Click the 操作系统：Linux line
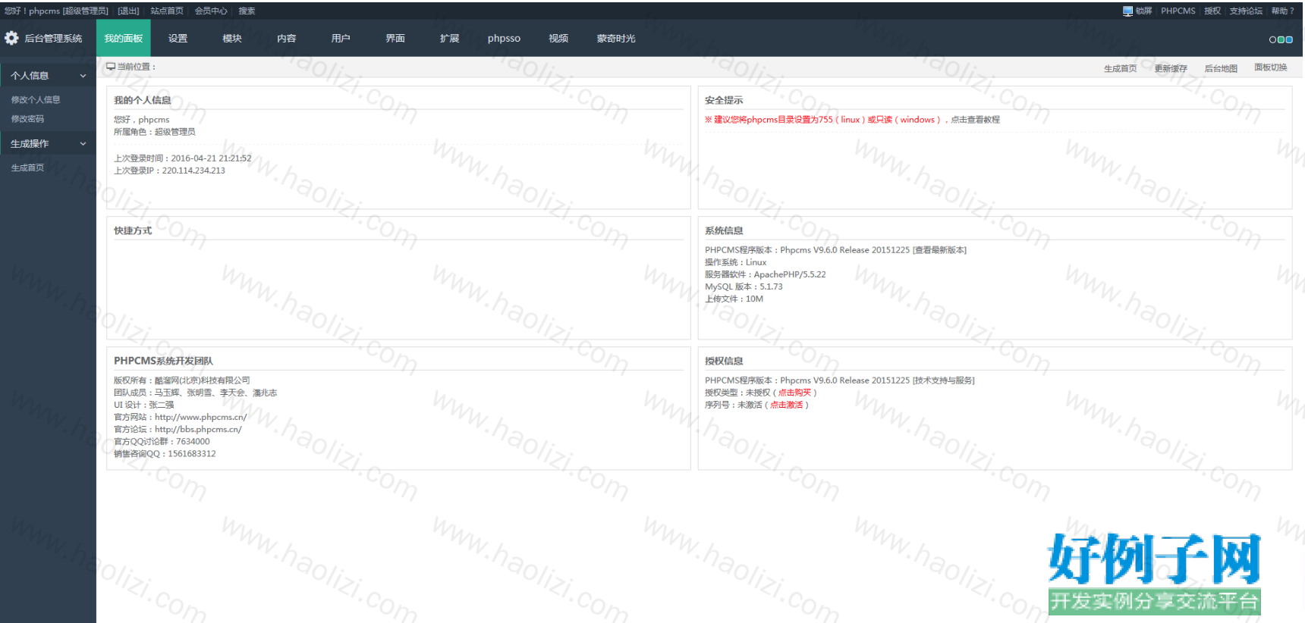 point(736,262)
